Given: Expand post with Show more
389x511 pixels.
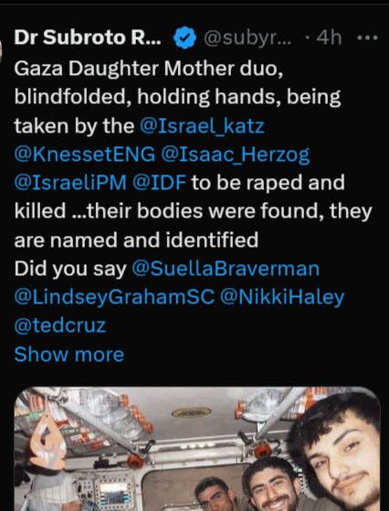Looking at the screenshot, I should [69, 355].
